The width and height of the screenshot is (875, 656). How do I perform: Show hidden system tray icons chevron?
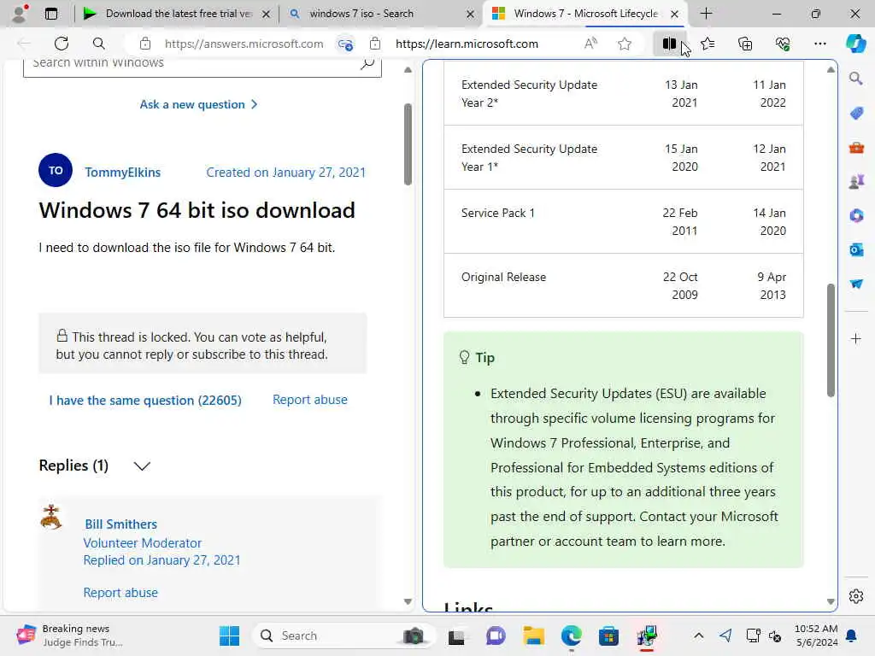point(699,635)
